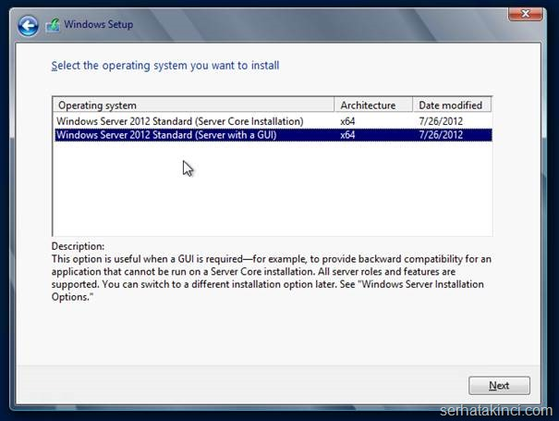Click x64 in the Server with GUI row
The height and width of the screenshot is (421, 559).
[347, 135]
